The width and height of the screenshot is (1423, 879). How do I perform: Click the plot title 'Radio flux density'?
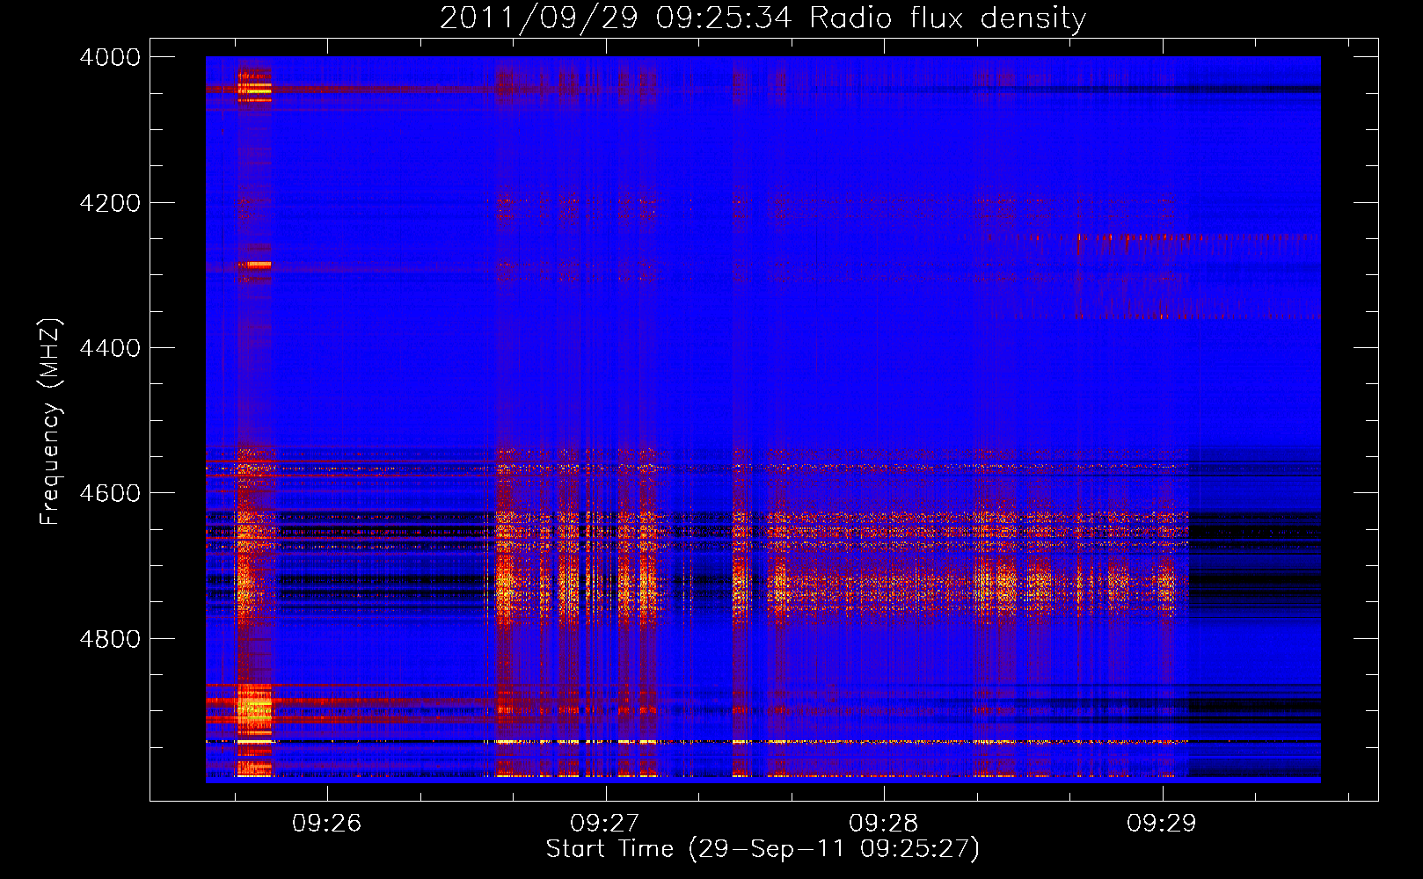pyautogui.click(x=948, y=18)
